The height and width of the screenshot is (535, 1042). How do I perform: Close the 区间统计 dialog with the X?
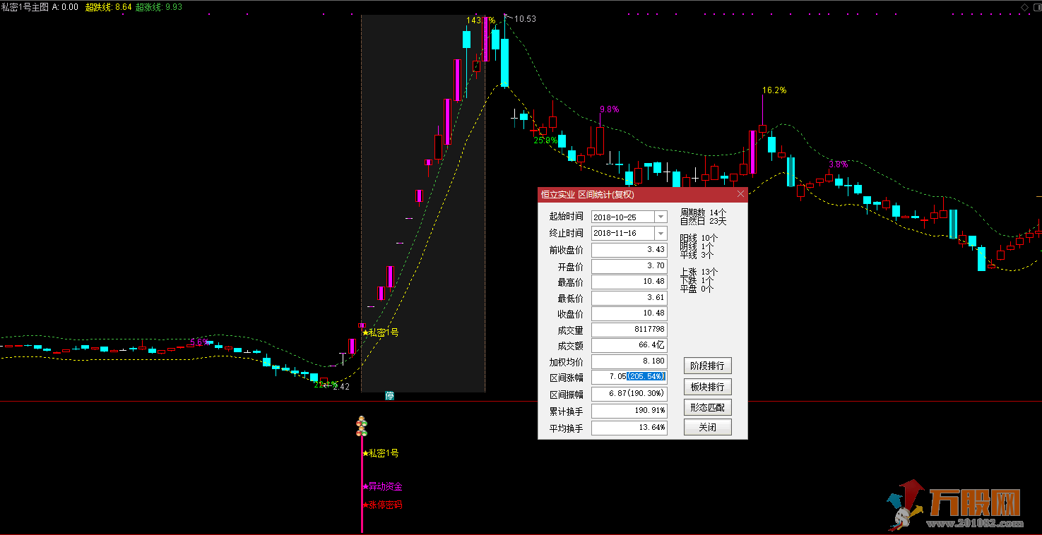pos(740,194)
